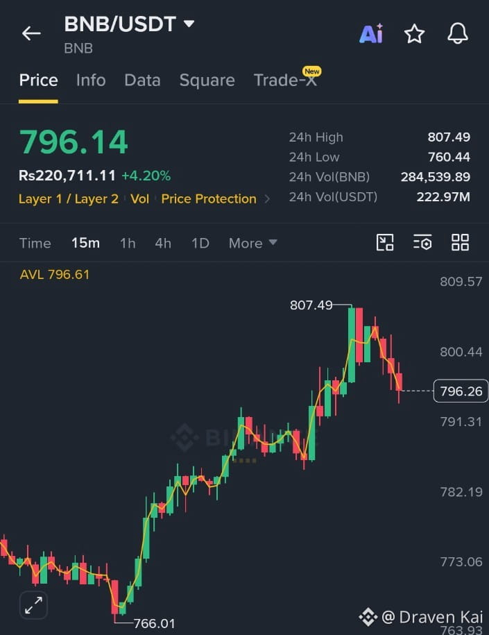Open the AI assistant icon
The height and width of the screenshot is (635, 489).
click(x=371, y=33)
